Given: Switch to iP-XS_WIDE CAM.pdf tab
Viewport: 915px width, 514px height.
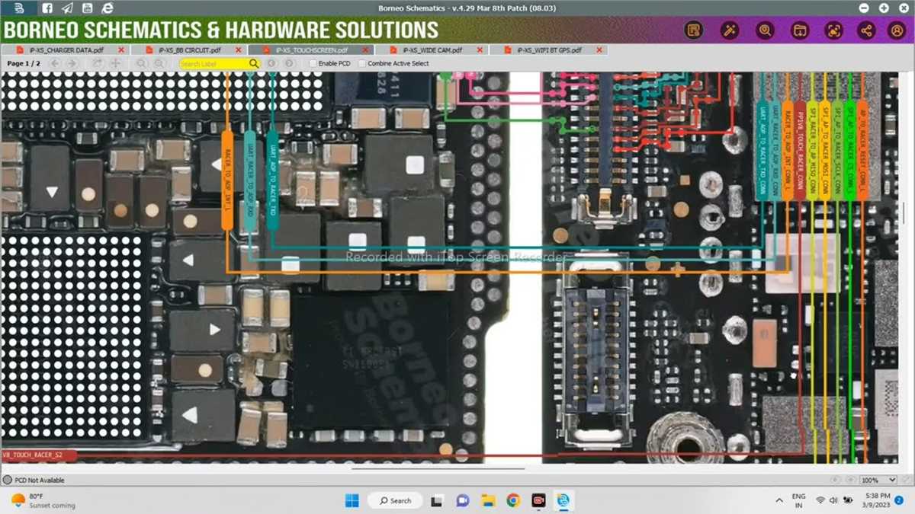Looking at the screenshot, I should (x=432, y=50).
